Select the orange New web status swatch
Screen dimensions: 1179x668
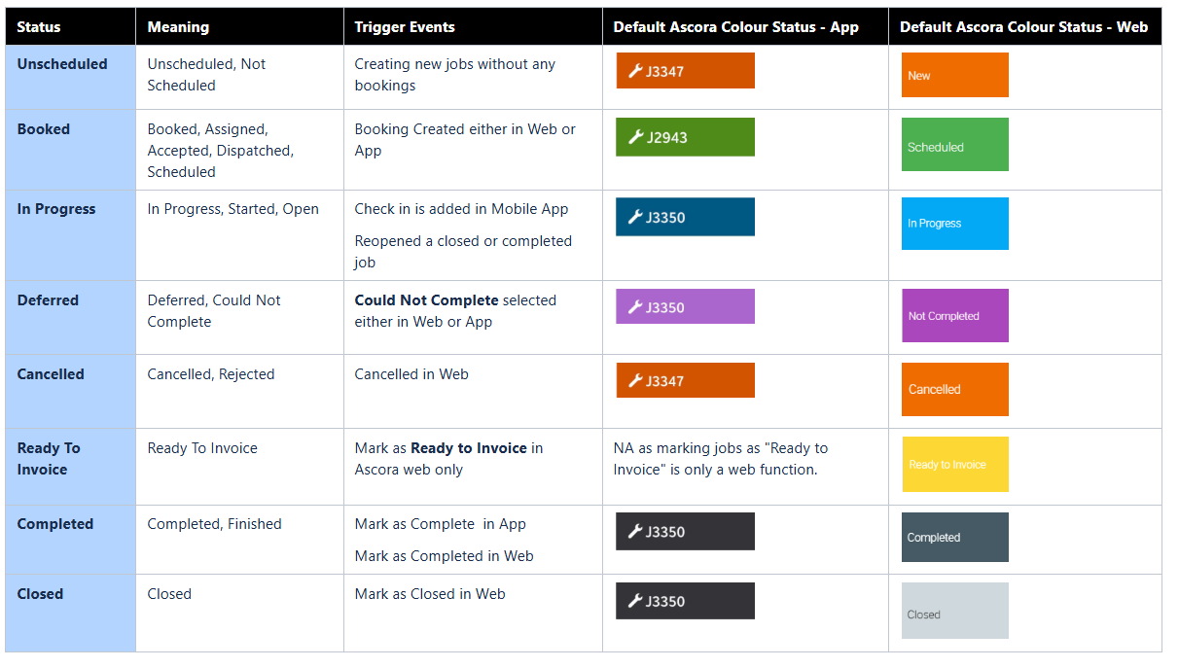(954, 75)
